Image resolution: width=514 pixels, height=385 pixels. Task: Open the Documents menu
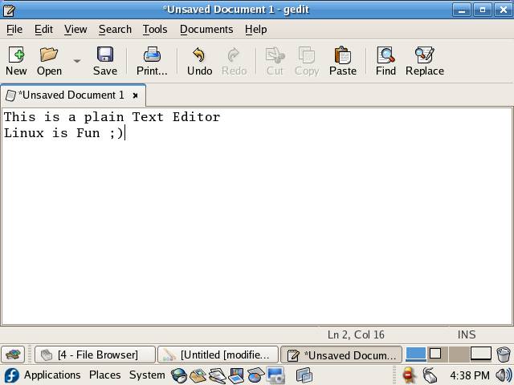(x=206, y=29)
